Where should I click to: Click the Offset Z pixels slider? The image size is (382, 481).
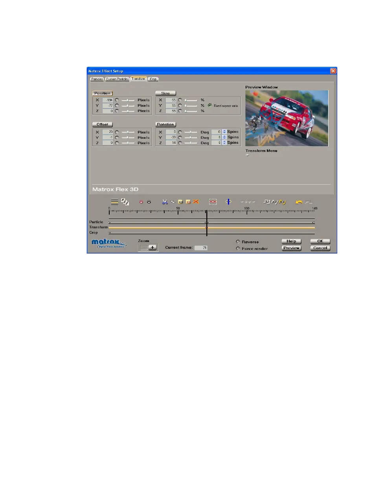(x=128, y=143)
